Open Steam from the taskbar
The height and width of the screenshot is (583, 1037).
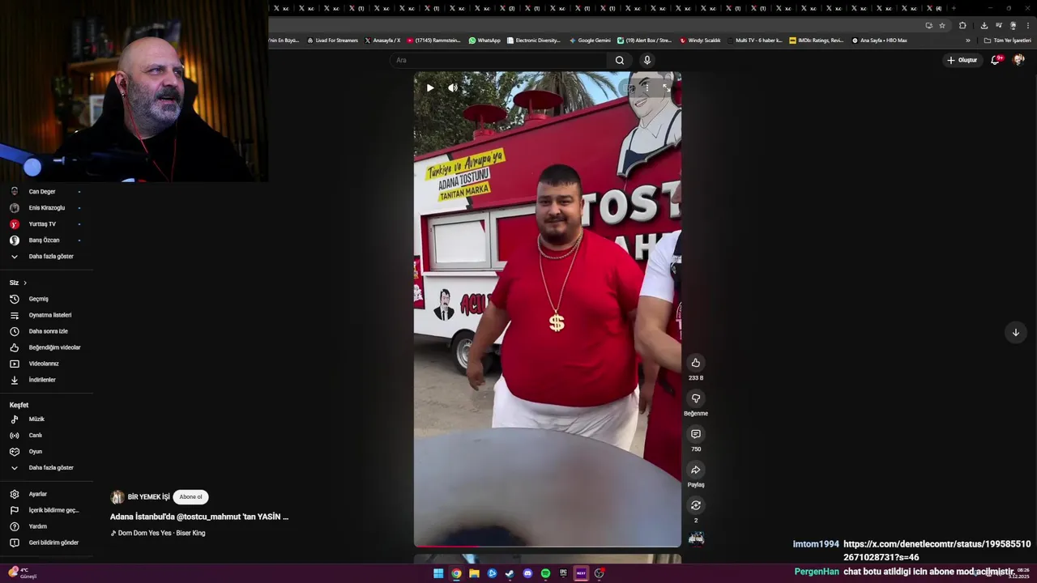[x=510, y=573]
